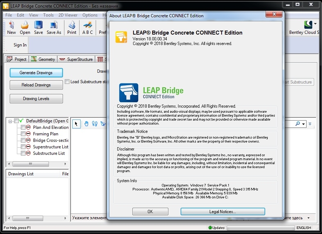Open Legal Notices in About dialog
The image size is (322, 234).
coord(223,211)
